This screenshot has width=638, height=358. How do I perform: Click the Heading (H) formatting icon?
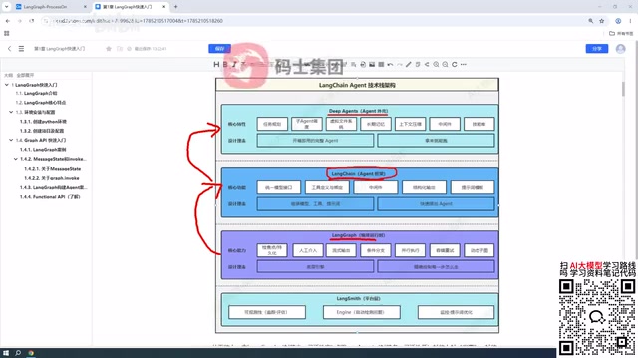coord(216,64)
